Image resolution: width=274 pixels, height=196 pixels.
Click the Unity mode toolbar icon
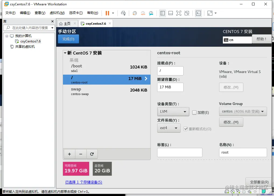tap(187, 13)
